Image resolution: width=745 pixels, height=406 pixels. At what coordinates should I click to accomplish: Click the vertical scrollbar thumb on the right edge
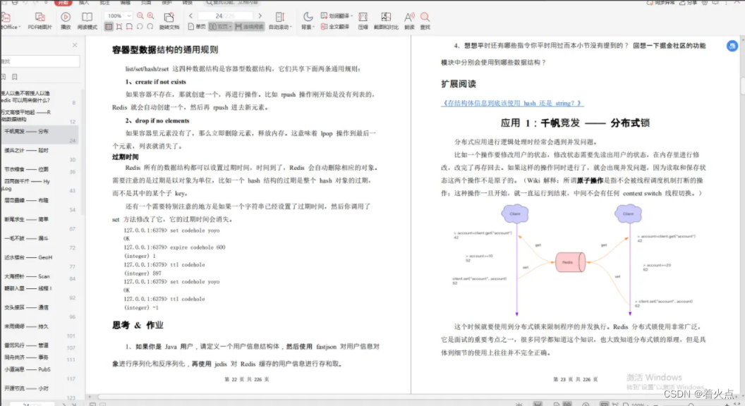[742, 87]
